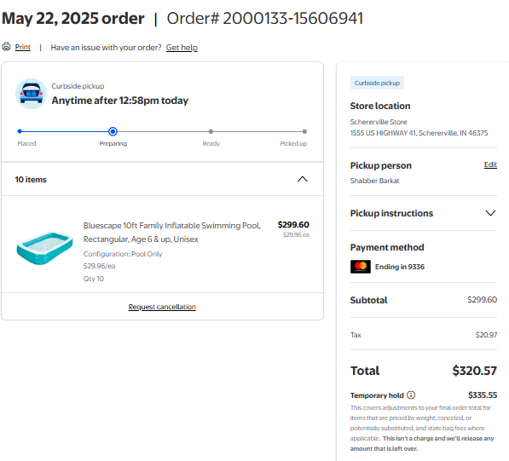Viewport: 509px width, 461px height.
Task: Click the inflatable swimming pool thumbnail
Action: (x=44, y=247)
